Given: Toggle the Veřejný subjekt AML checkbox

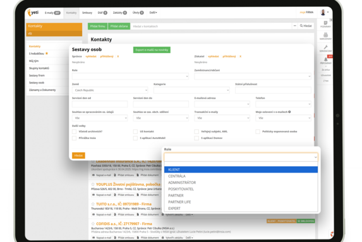Looking at the screenshot, I should [x=196, y=131].
